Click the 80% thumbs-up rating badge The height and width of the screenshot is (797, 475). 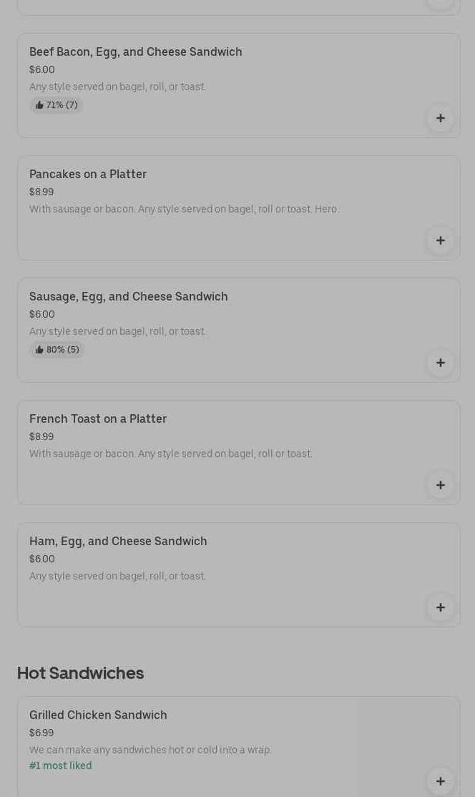tap(57, 350)
